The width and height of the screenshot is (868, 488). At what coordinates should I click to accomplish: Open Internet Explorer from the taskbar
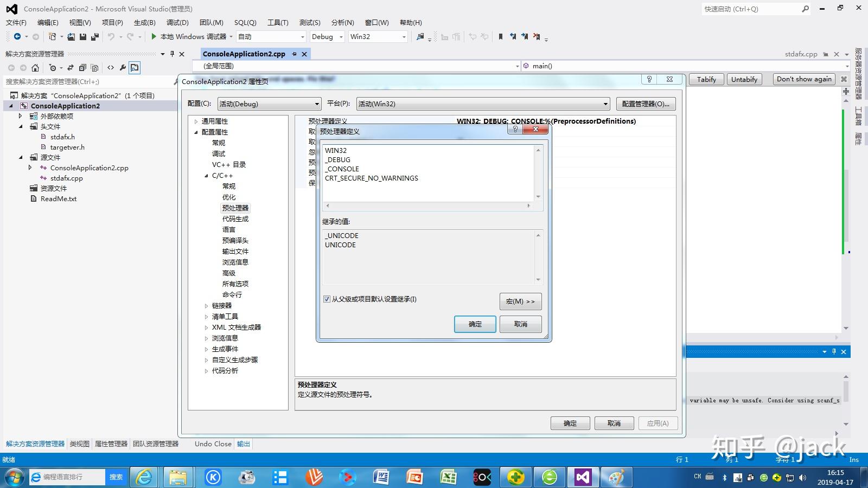144,477
